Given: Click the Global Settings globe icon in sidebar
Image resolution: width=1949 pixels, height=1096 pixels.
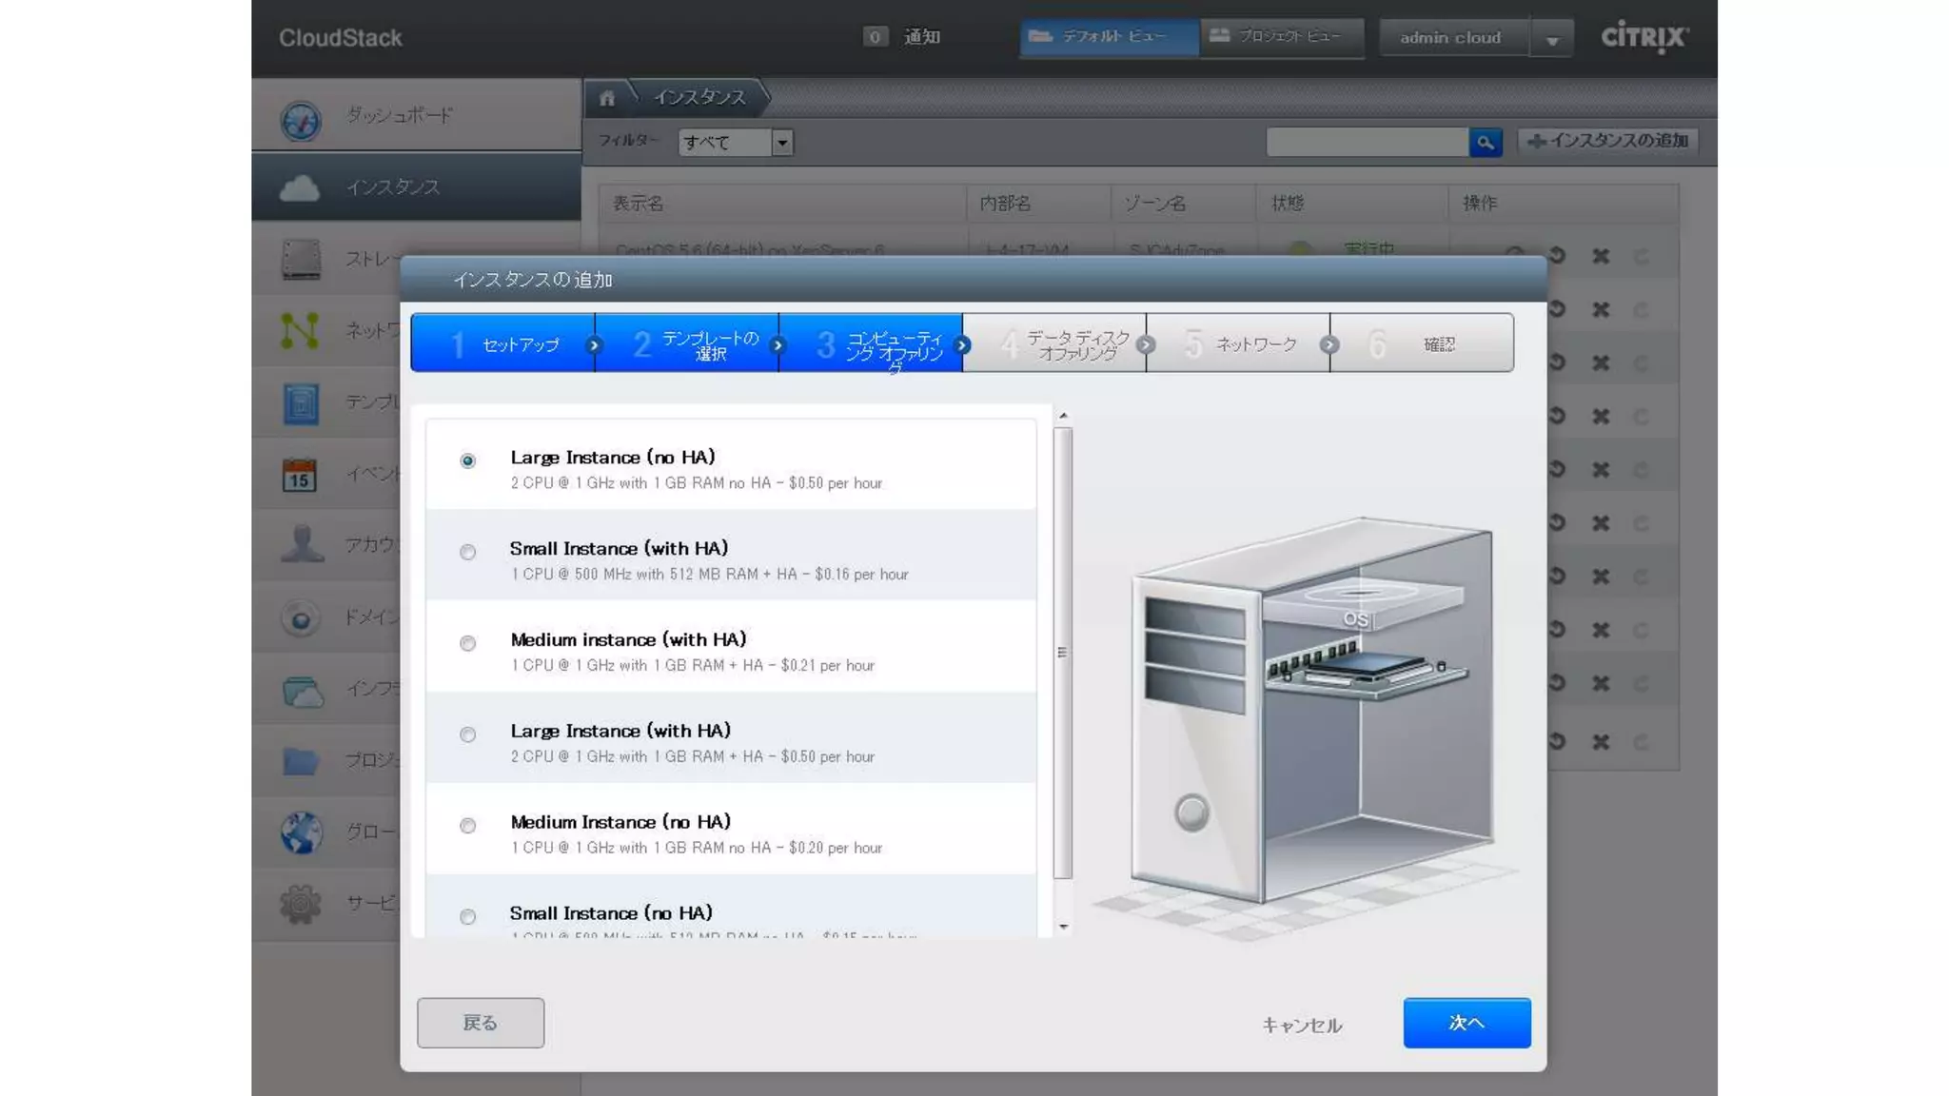Looking at the screenshot, I should pyautogui.click(x=301, y=832).
